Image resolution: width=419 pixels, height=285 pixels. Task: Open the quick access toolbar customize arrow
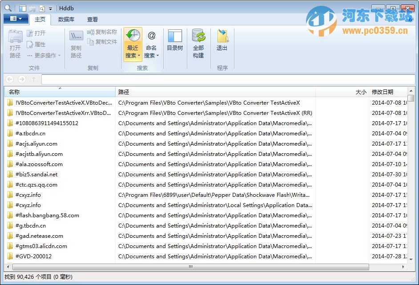(50, 9)
